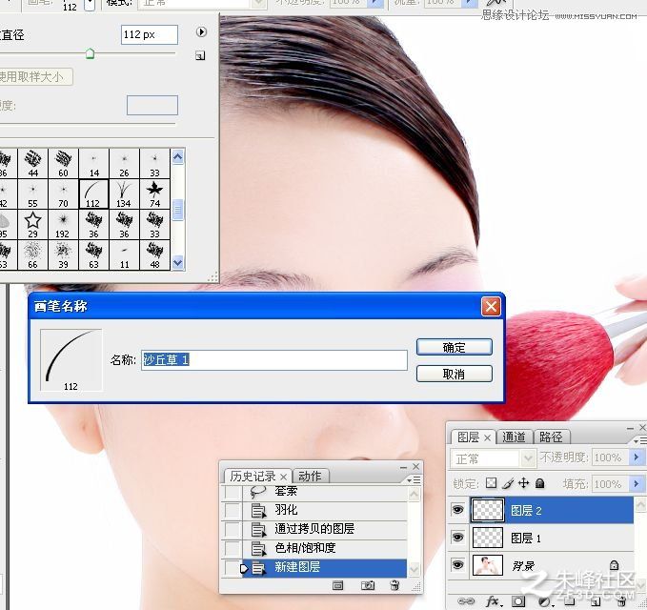Viewport: 647px width, 610px height.
Task: Select the 44 texture brush preset
Action: (x=32, y=163)
